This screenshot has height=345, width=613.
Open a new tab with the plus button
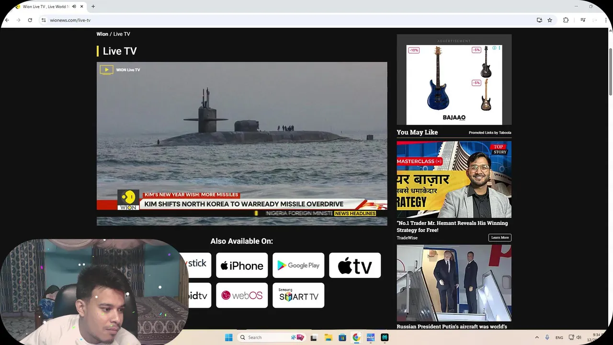point(93,7)
